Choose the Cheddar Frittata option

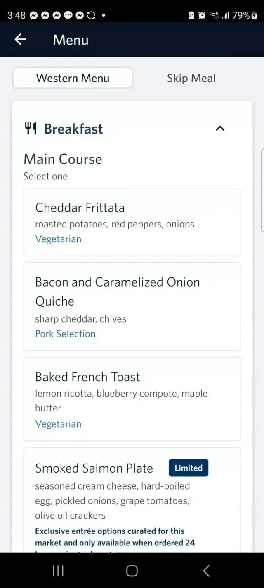132,222
